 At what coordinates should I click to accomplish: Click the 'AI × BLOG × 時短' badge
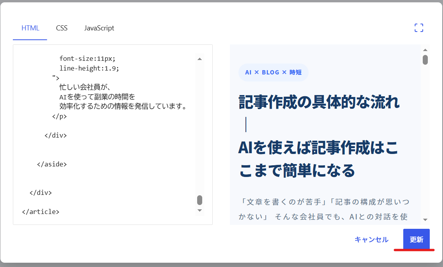click(x=273, y=72)
